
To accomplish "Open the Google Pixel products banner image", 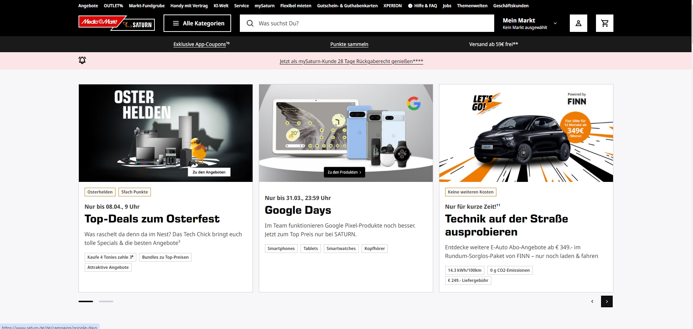I will pos(346,133).
